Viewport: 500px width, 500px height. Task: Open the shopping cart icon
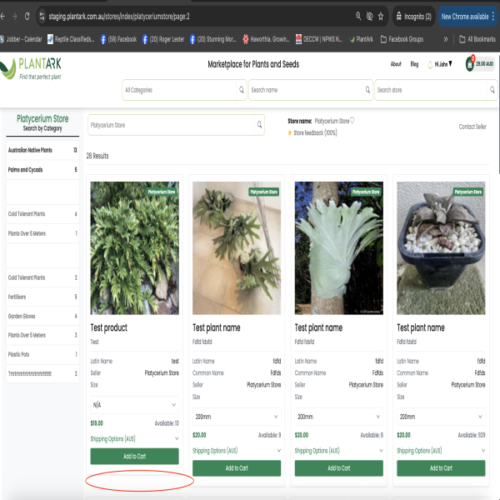pos(470,64)
